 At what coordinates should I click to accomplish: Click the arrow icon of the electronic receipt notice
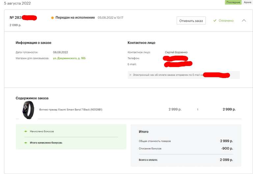tap(130, 75)
